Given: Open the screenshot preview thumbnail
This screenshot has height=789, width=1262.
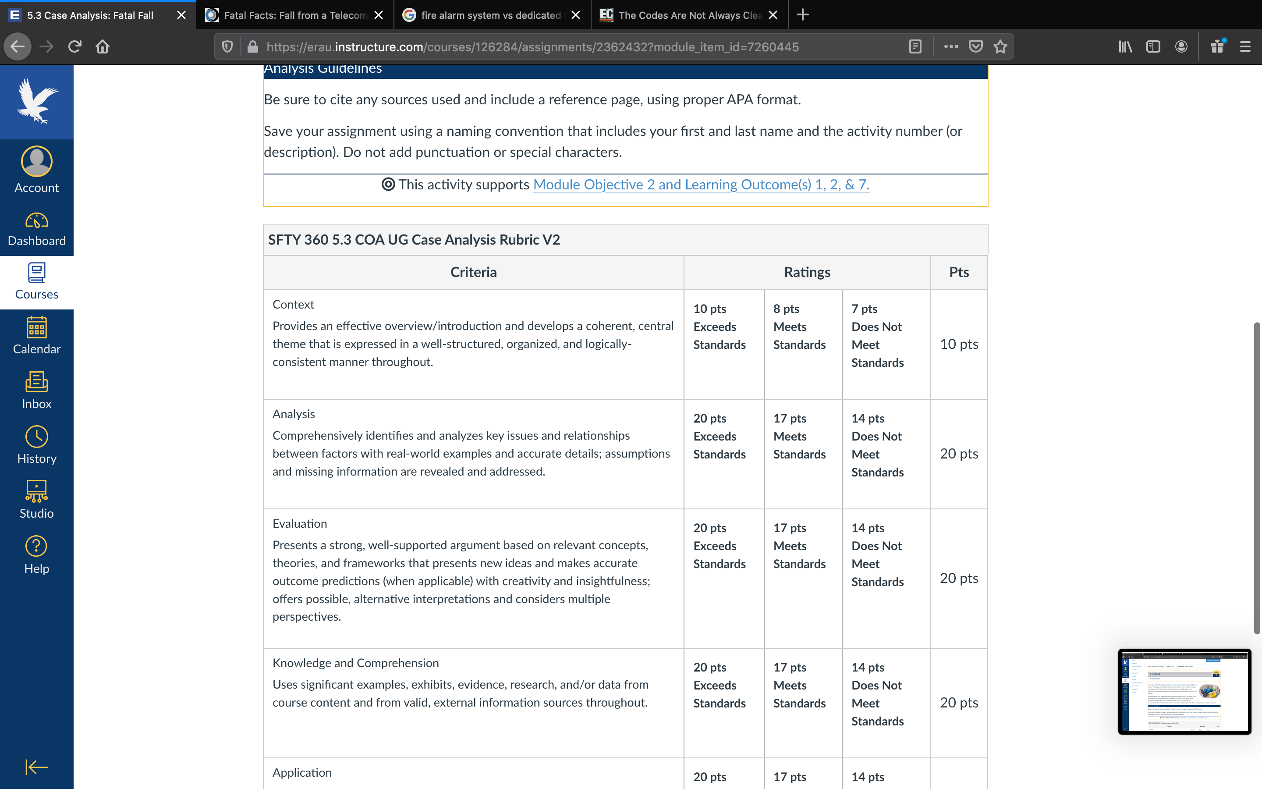Looking at the screenshot, I should click(1184, 691).
